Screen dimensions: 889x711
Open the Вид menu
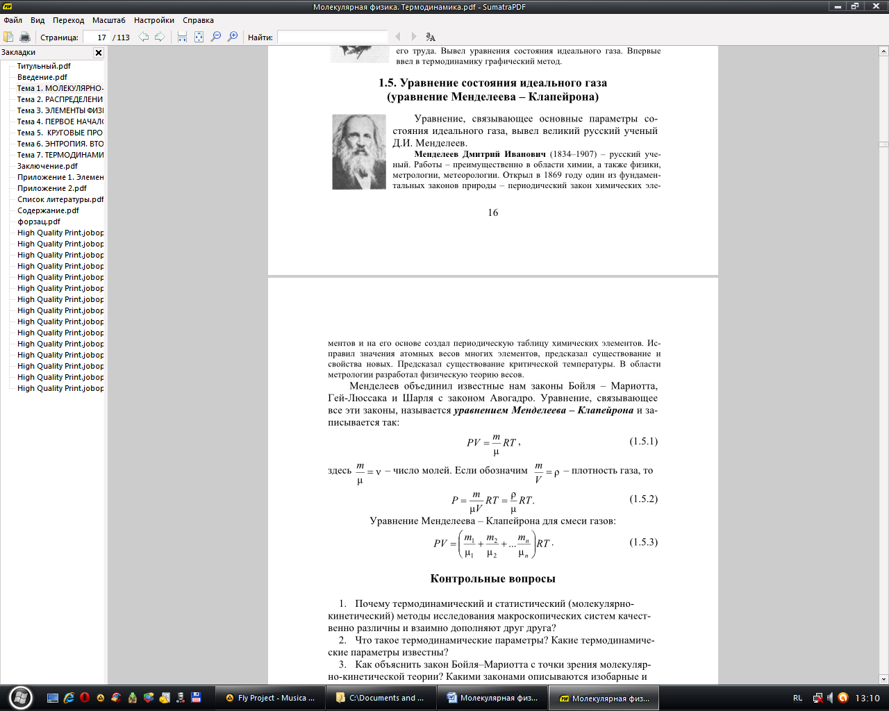38,20
